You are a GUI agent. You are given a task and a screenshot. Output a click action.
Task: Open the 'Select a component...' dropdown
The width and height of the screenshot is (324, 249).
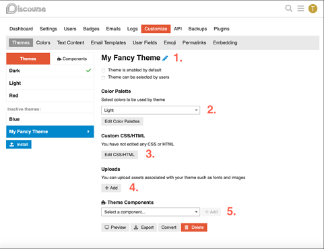(x=150, y=212)
